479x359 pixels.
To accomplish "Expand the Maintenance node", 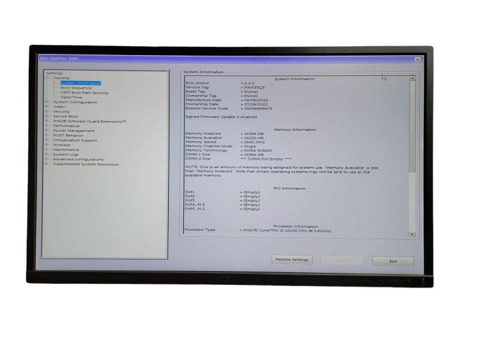I will [47, 150].
